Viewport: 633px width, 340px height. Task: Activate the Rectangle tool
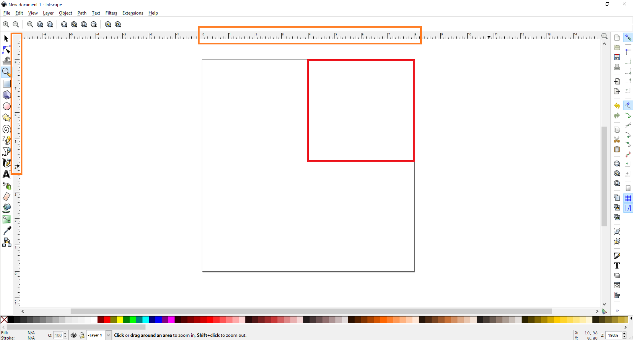(6, 83)
